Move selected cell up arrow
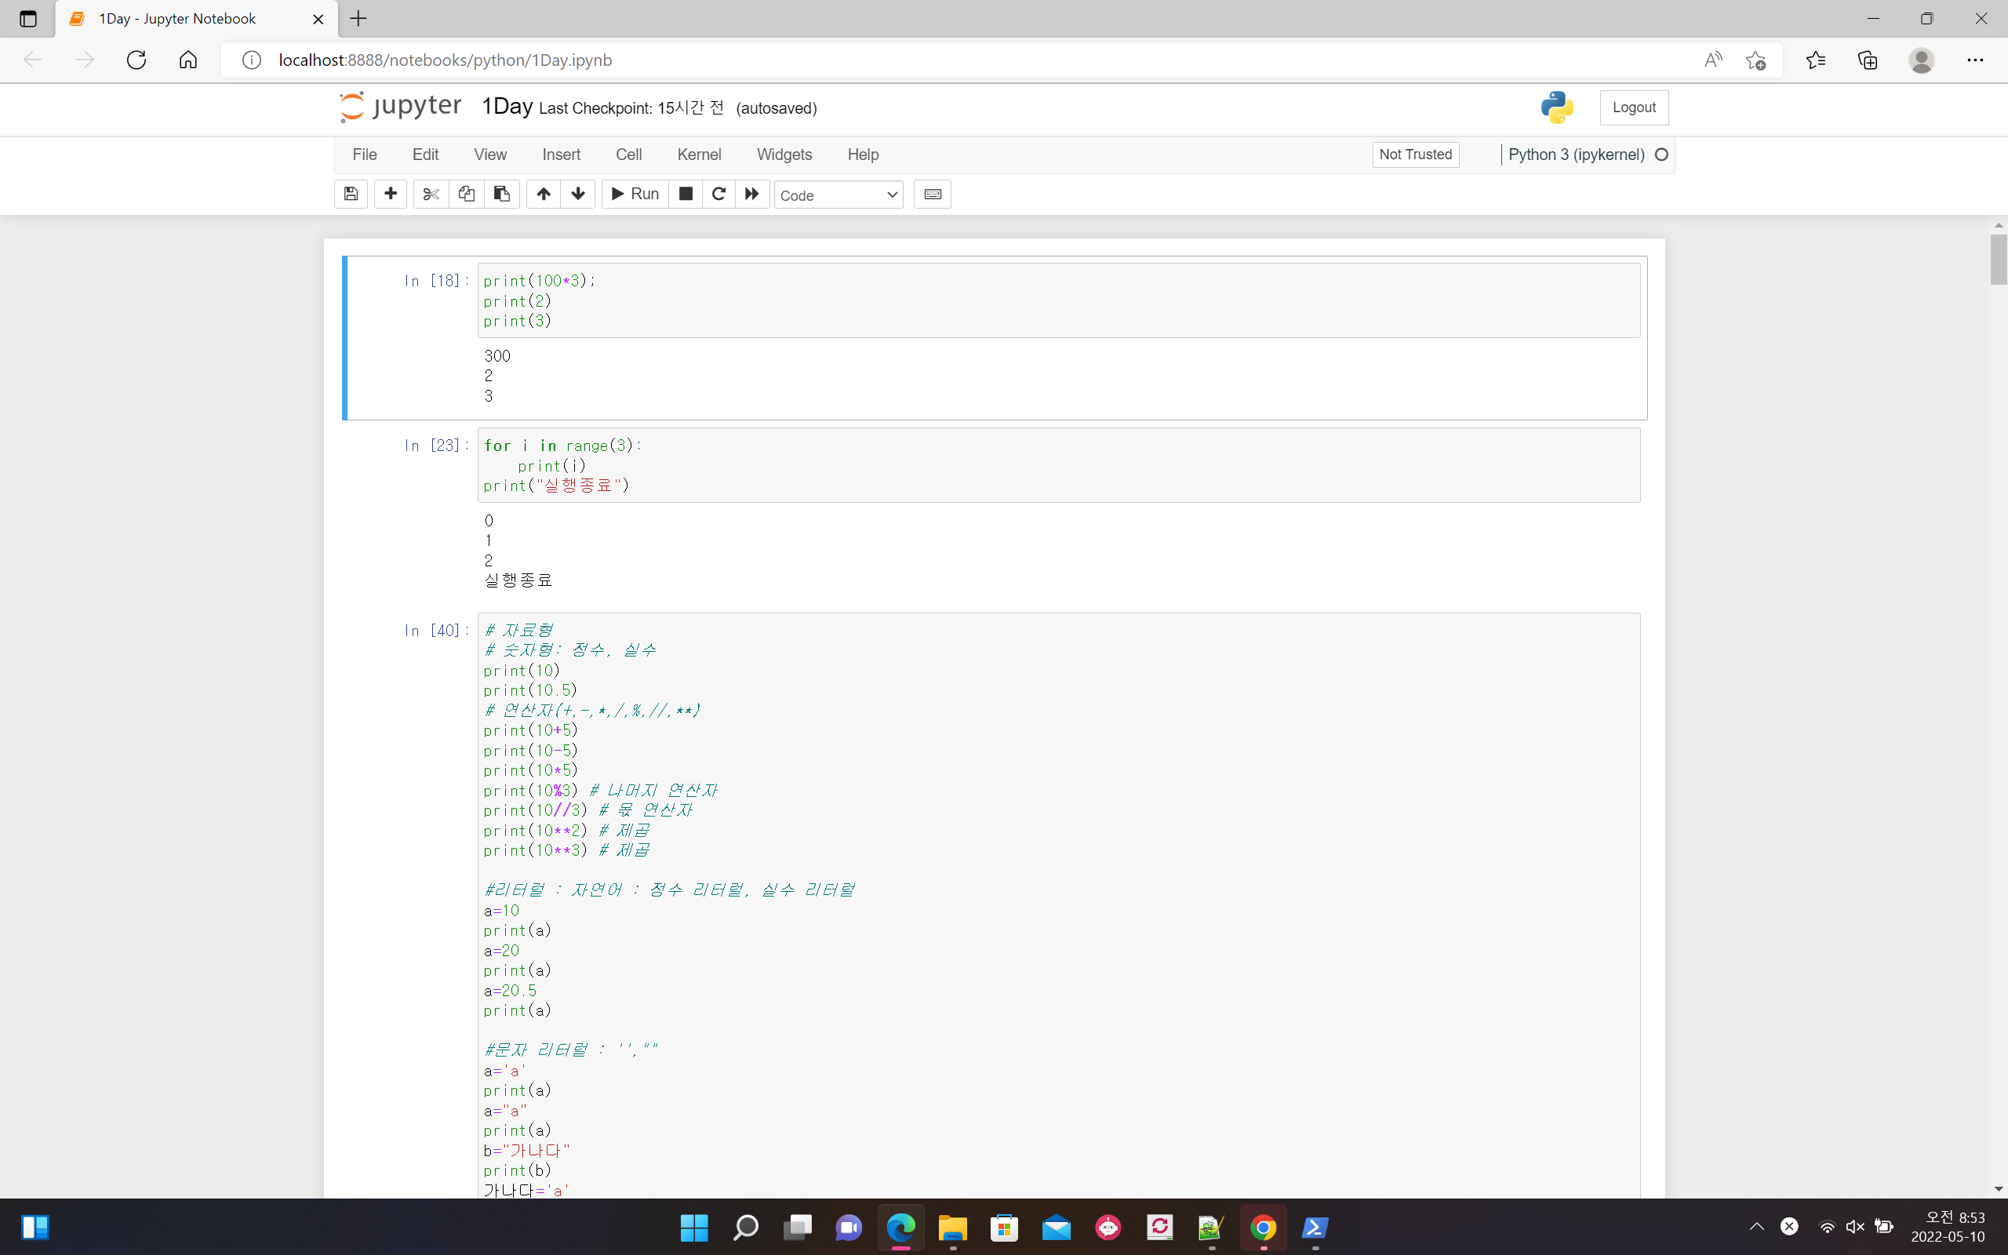Viewport: 2008px width, 1255px height. click(x=544, y=195)
